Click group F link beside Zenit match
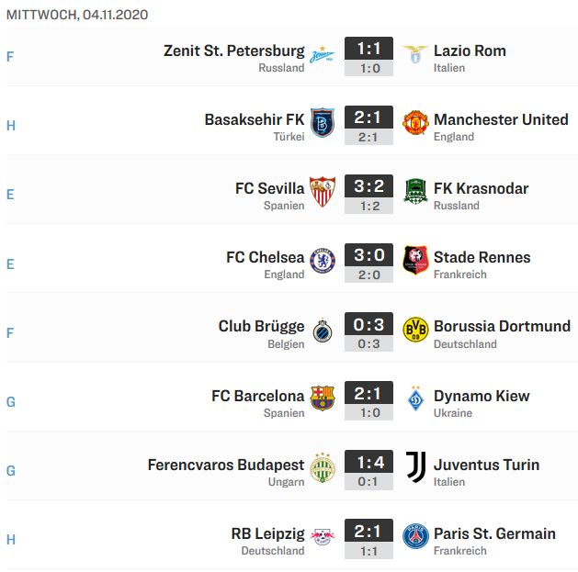Viewport: 578px width, 572px height. pos(10,57)
